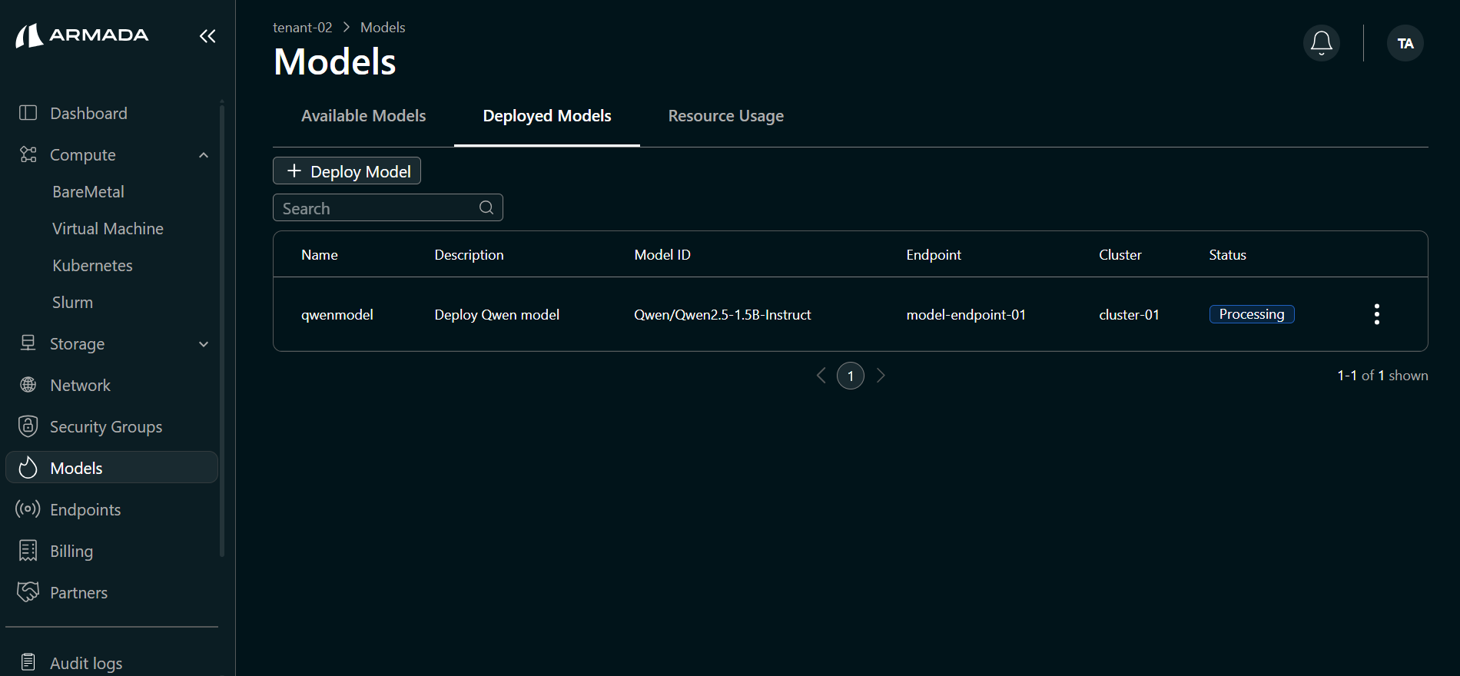Open the three-dot menu for qwenmodel
The width and height of the screenshot is (1460, 676).
click(1376, 314)
